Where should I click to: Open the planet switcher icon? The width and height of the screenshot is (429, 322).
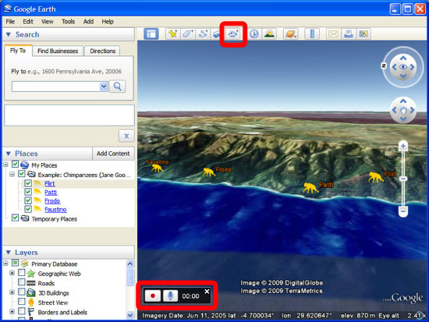point(291,34)
